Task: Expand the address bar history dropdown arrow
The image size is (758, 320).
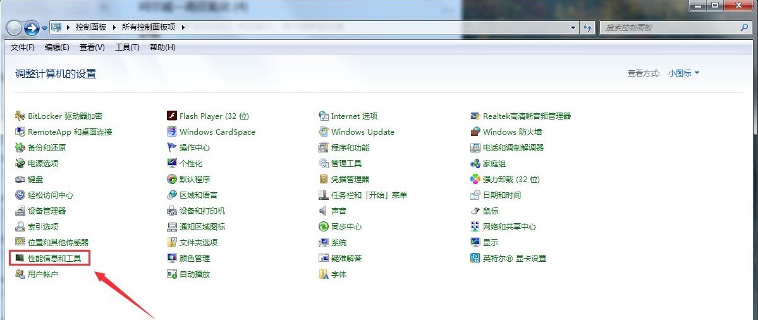Action: [573, 28]
